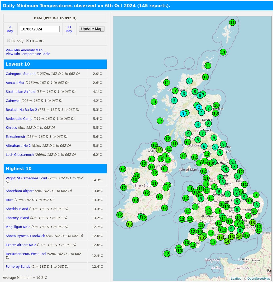Click the cyan "2" temperature marker near Aberdeen
The image size is (273, 282).
199,108
